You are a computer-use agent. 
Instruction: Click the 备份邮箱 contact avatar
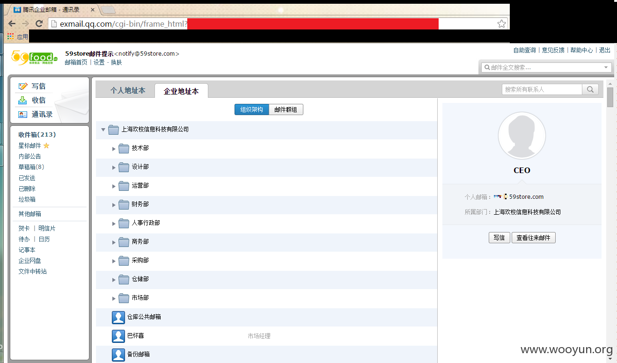click(118, 355)
